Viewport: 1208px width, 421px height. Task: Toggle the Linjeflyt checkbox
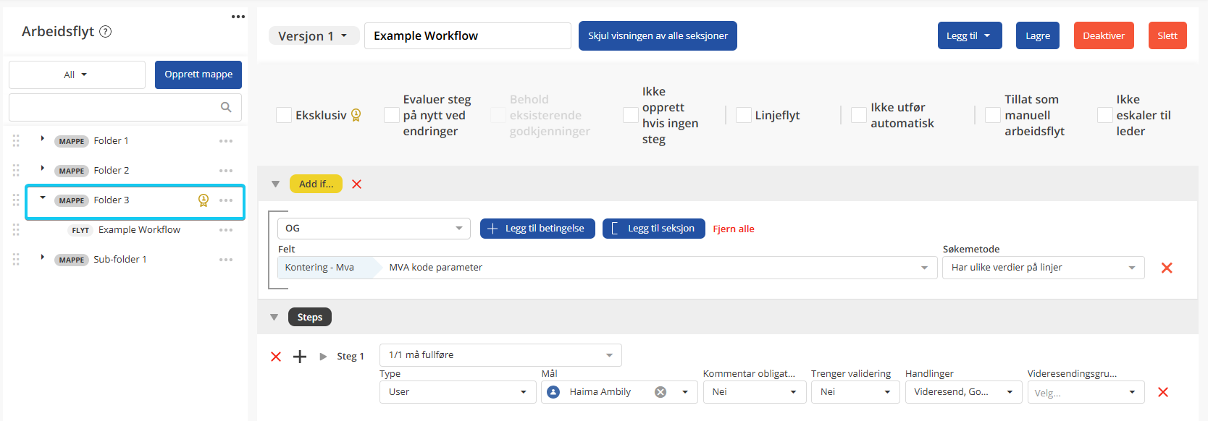[x=744, y=115]
